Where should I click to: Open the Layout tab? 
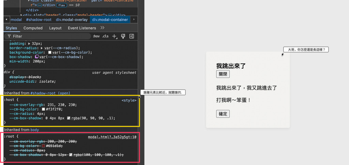(55, 28)
